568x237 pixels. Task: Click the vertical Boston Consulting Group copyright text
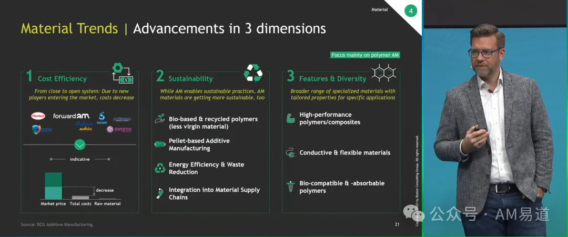coord(417,181)
